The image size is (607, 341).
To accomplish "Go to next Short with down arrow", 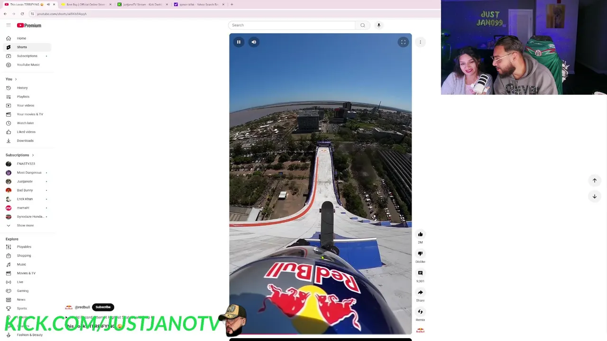I will 594,196.
